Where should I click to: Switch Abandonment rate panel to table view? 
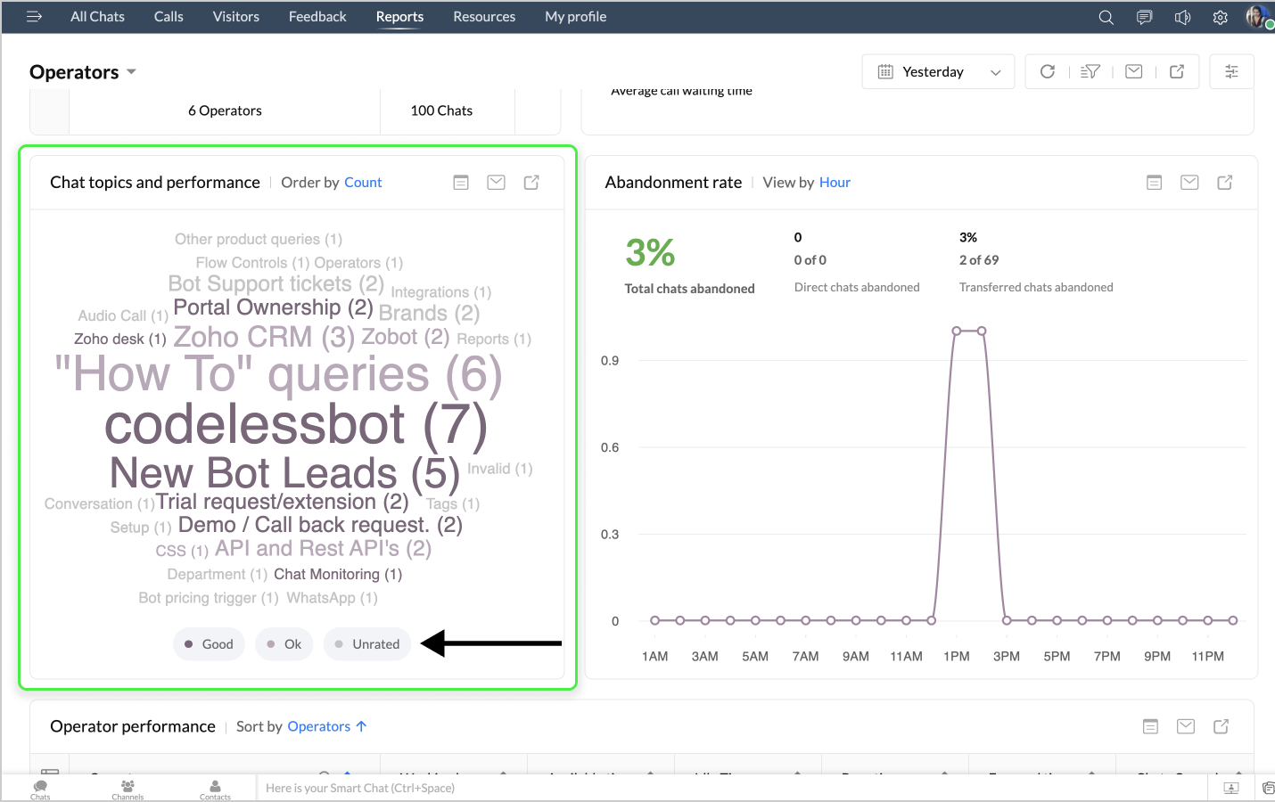(1154, 183)
